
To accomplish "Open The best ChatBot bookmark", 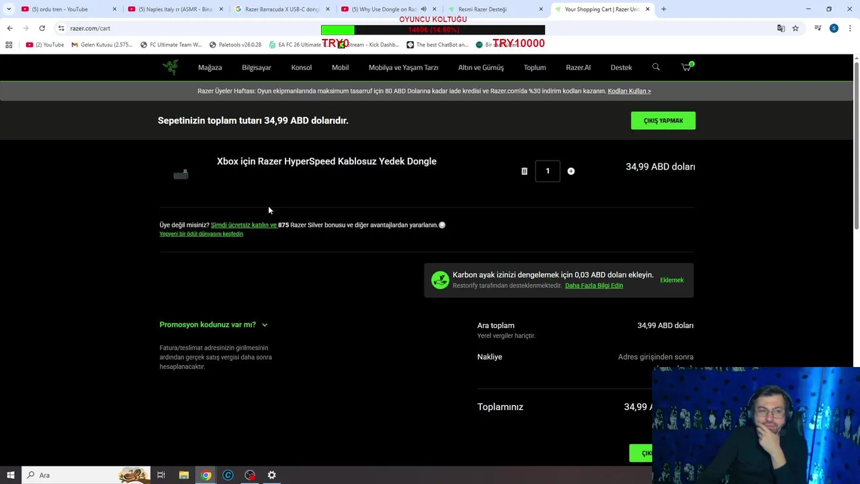I will pyautogui.click(x=437, y=45).
